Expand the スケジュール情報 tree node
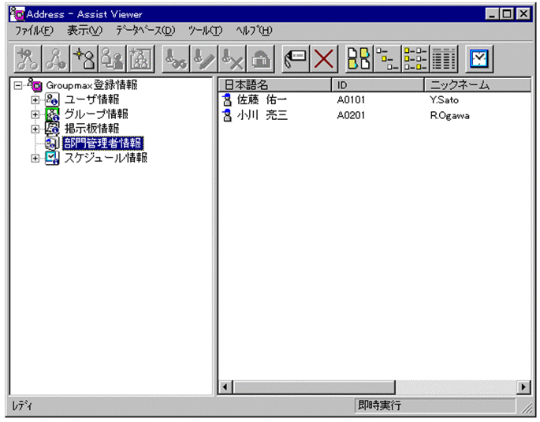This screenshot has height=422, width=540. pos(35,158)
